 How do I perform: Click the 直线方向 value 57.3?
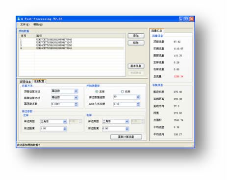coord(177,106)
